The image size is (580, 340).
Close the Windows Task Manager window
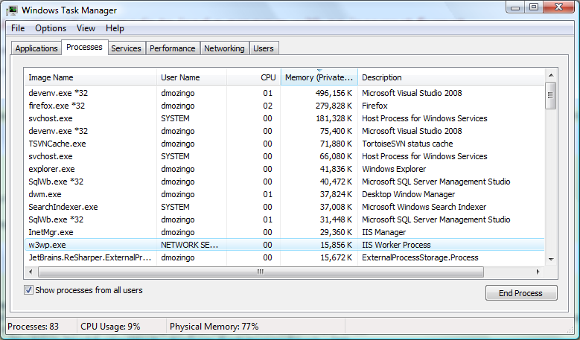559,7
